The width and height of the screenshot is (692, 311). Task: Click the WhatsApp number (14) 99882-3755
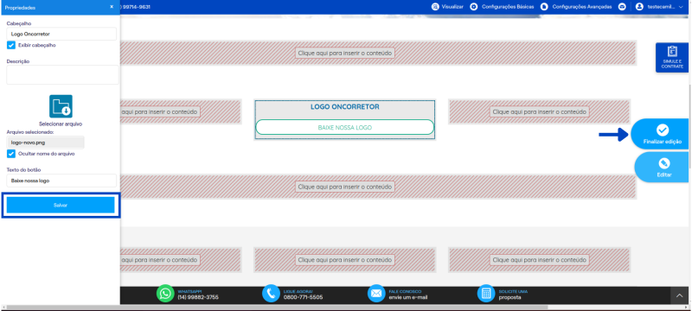(x=198, y=297)
